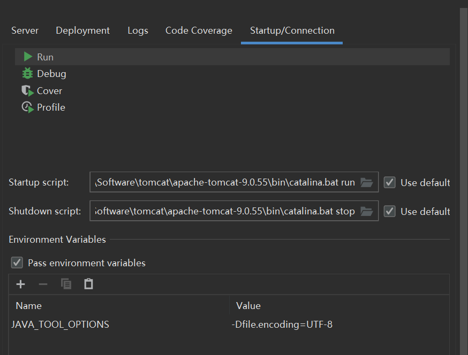This screenshot has height=355, width=468.
Task: Pick the Profile clock icon
Action: 28,107
